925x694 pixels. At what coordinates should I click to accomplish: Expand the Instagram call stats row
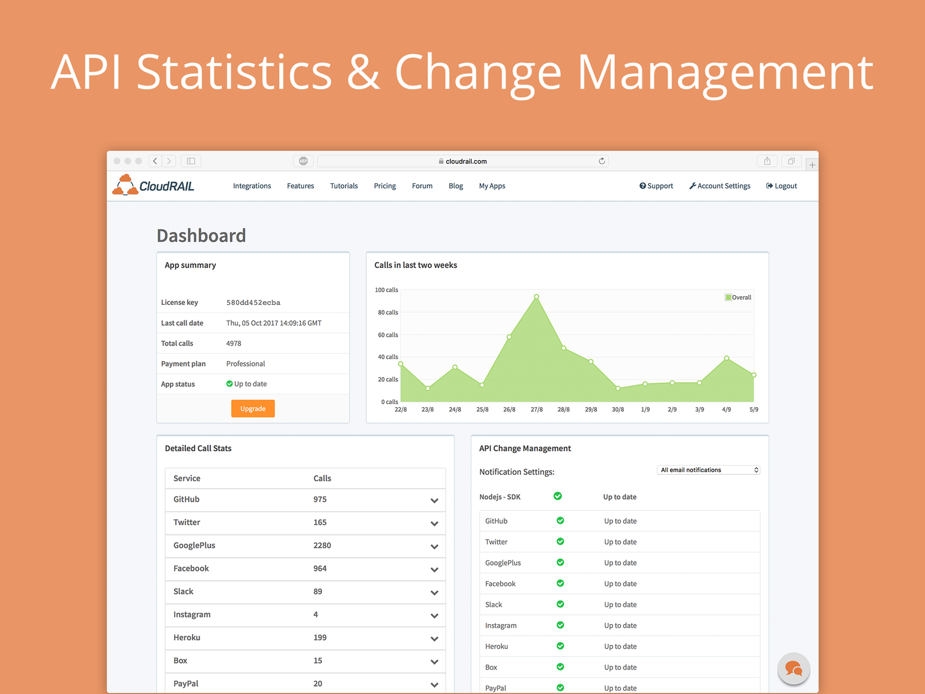[434, 617]
